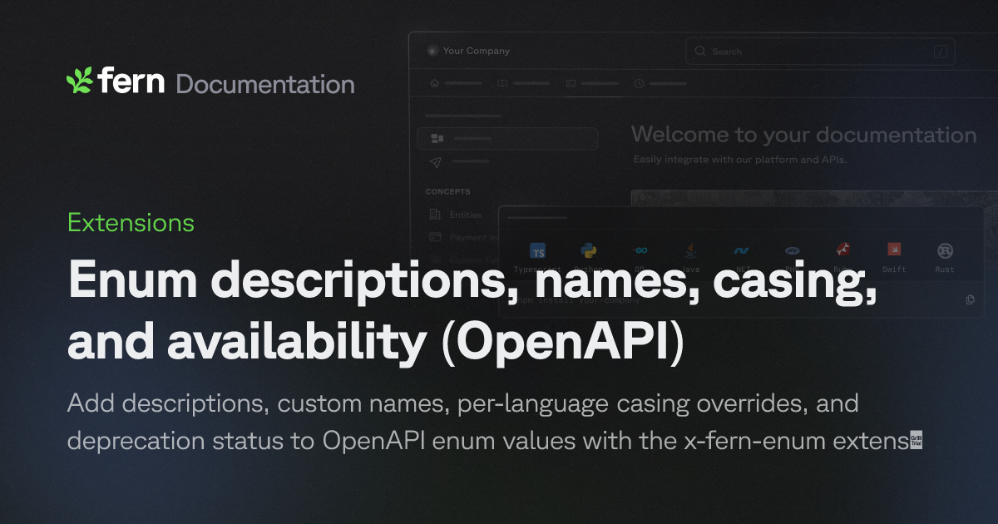Open the book tab icon
The image size is (998, 524).
coord(502,83)
